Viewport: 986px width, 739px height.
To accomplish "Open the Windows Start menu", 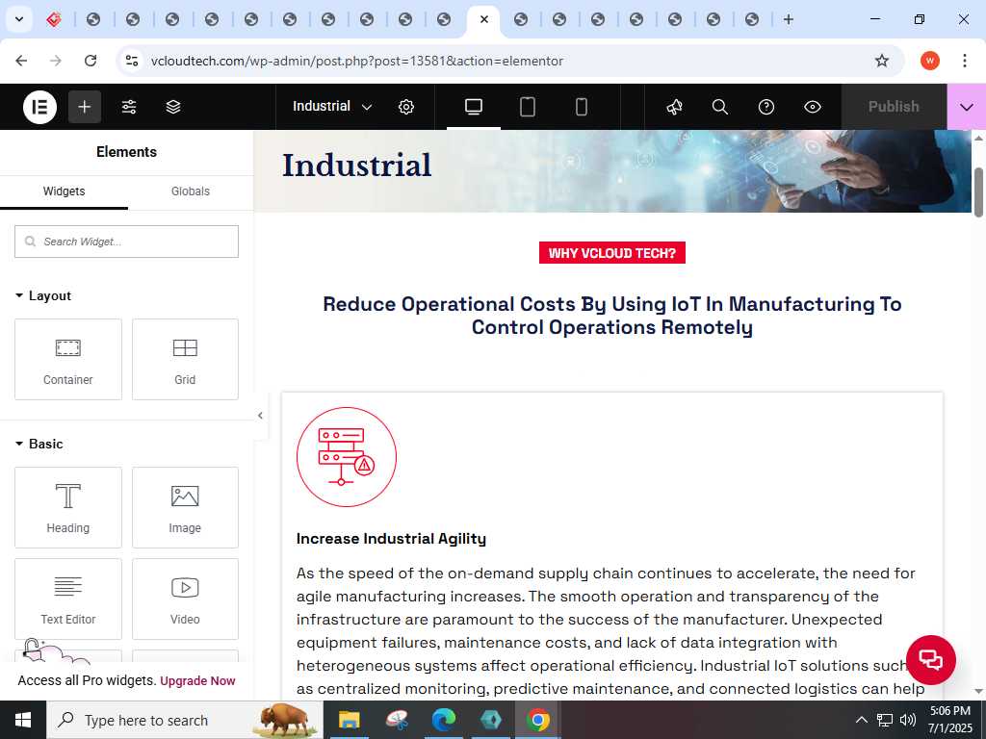I will click(x=23, y=720).
